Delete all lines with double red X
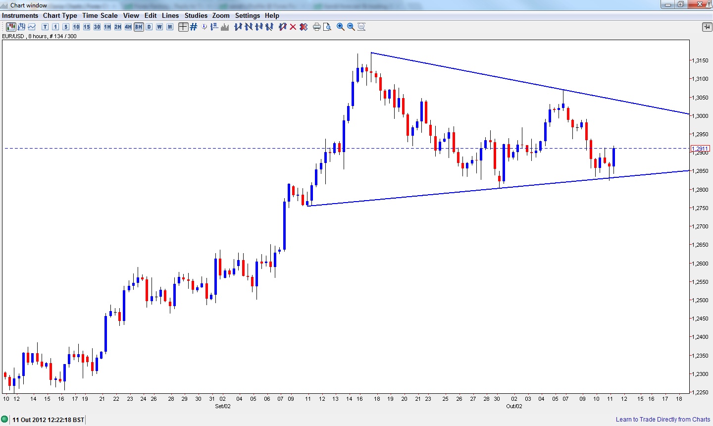Image resolution: width=713 pixels, height=426 pixels. [304, 27]
